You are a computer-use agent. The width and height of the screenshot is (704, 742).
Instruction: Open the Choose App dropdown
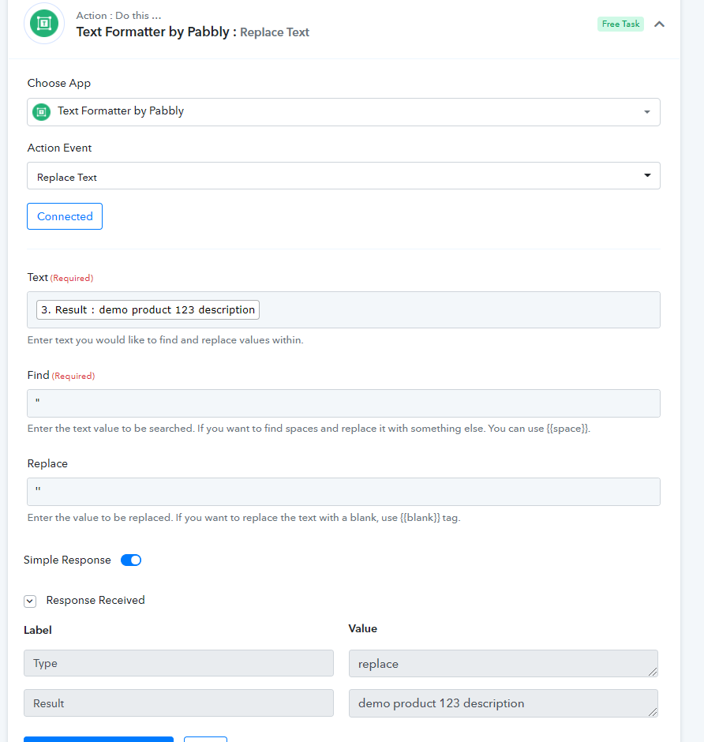(343, 112)
